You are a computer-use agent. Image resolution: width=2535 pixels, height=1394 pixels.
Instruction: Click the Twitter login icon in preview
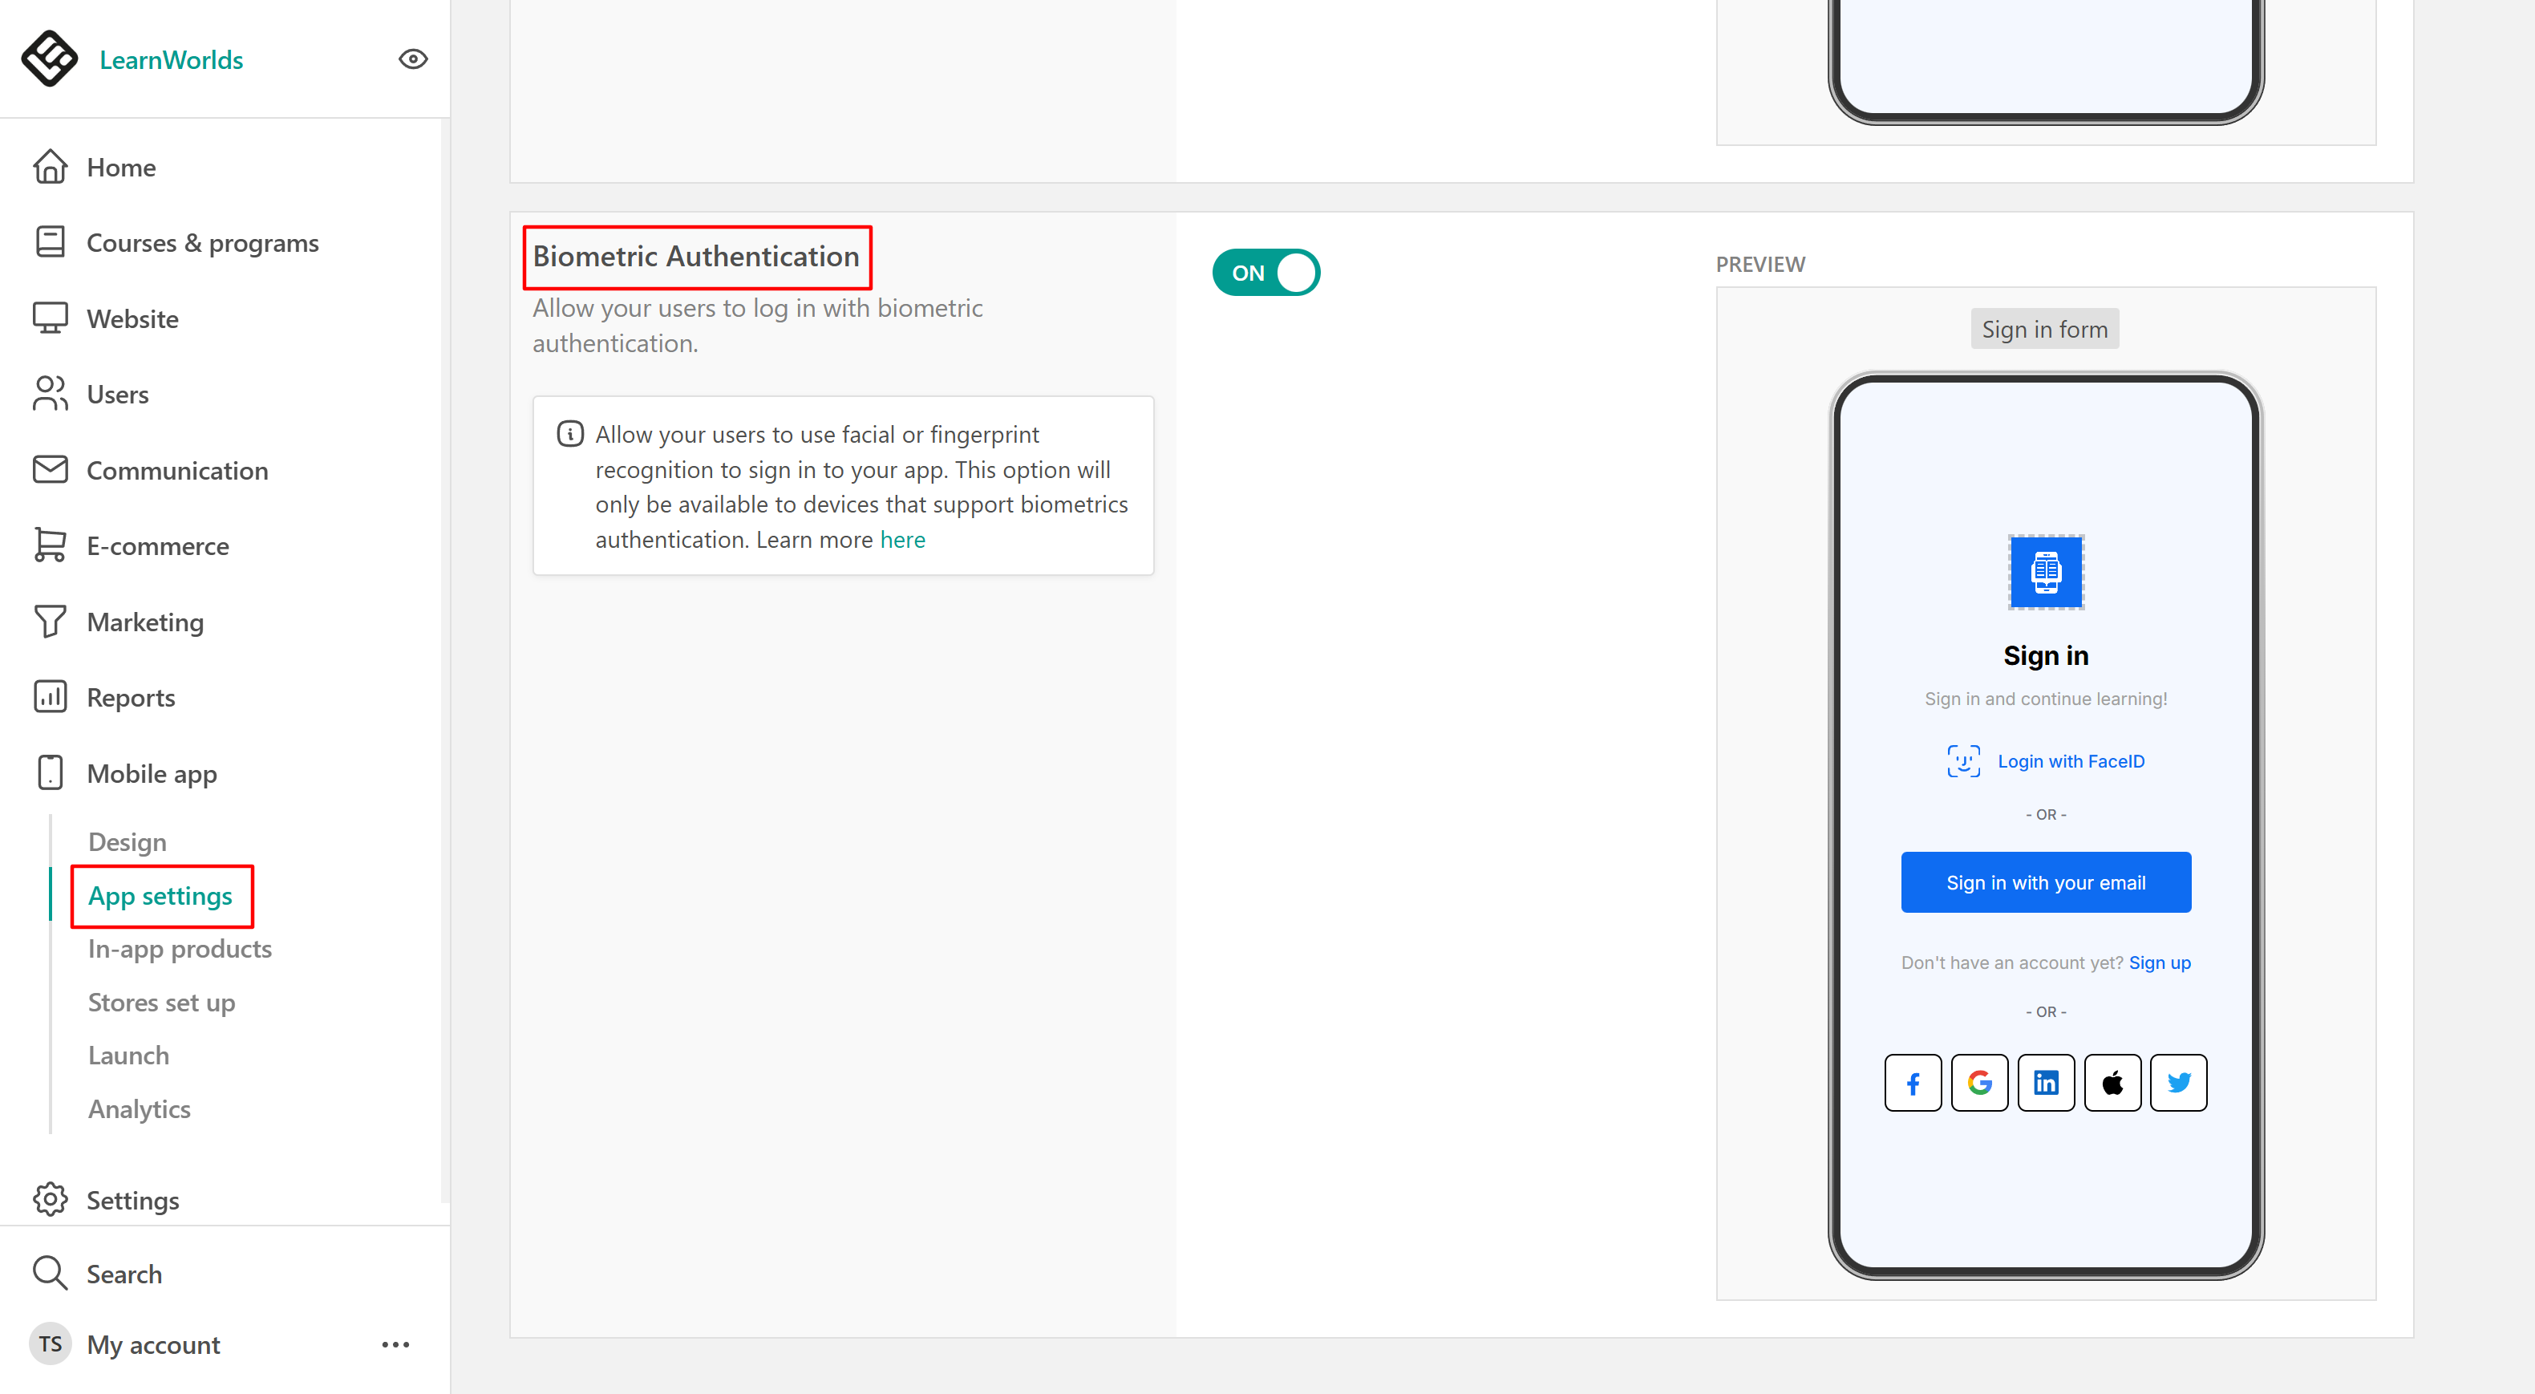point(2178,1083)
